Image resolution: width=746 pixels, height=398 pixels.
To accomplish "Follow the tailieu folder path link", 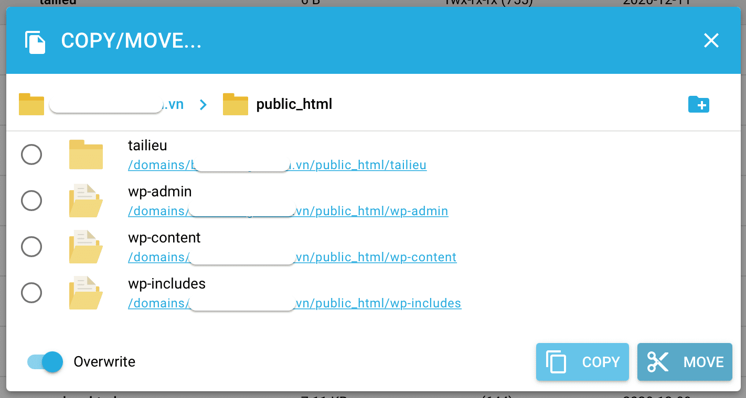I will click(276, 165).
